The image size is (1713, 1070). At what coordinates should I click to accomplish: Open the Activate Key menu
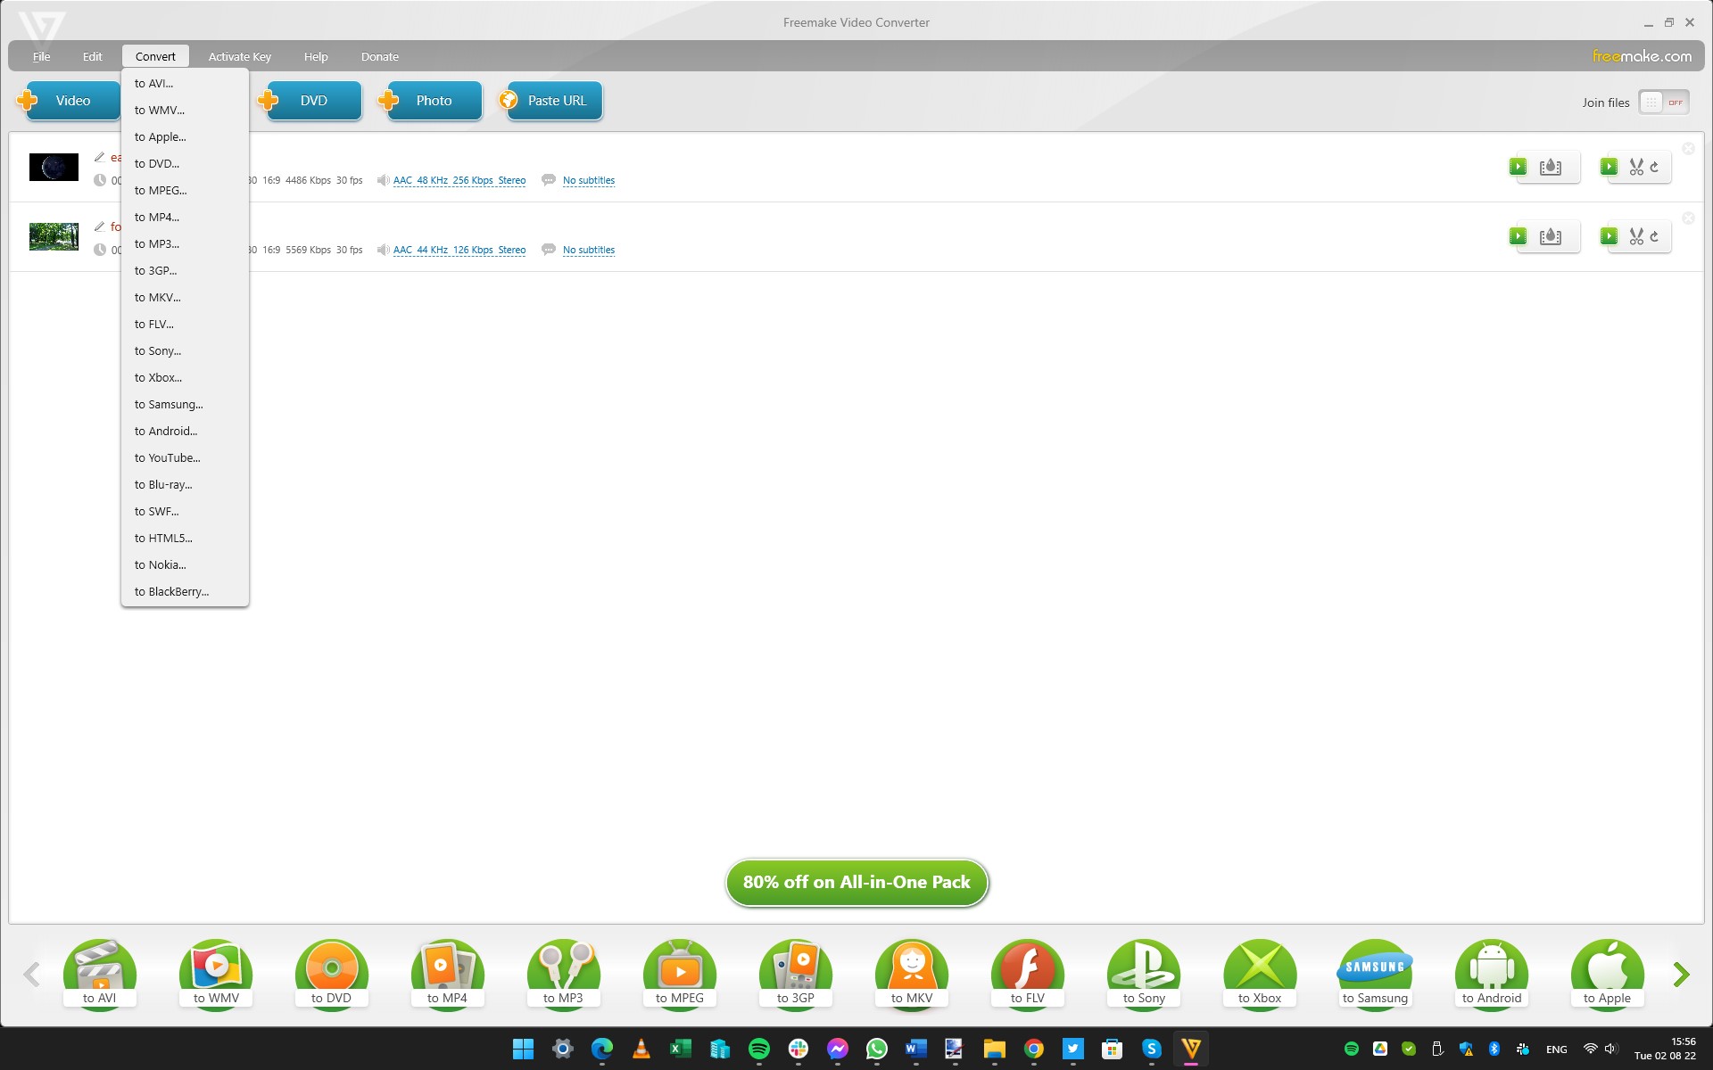pyautogui.click(x=240, y=56)
